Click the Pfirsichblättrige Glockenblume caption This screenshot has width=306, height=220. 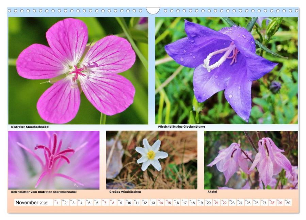[181, 127]
